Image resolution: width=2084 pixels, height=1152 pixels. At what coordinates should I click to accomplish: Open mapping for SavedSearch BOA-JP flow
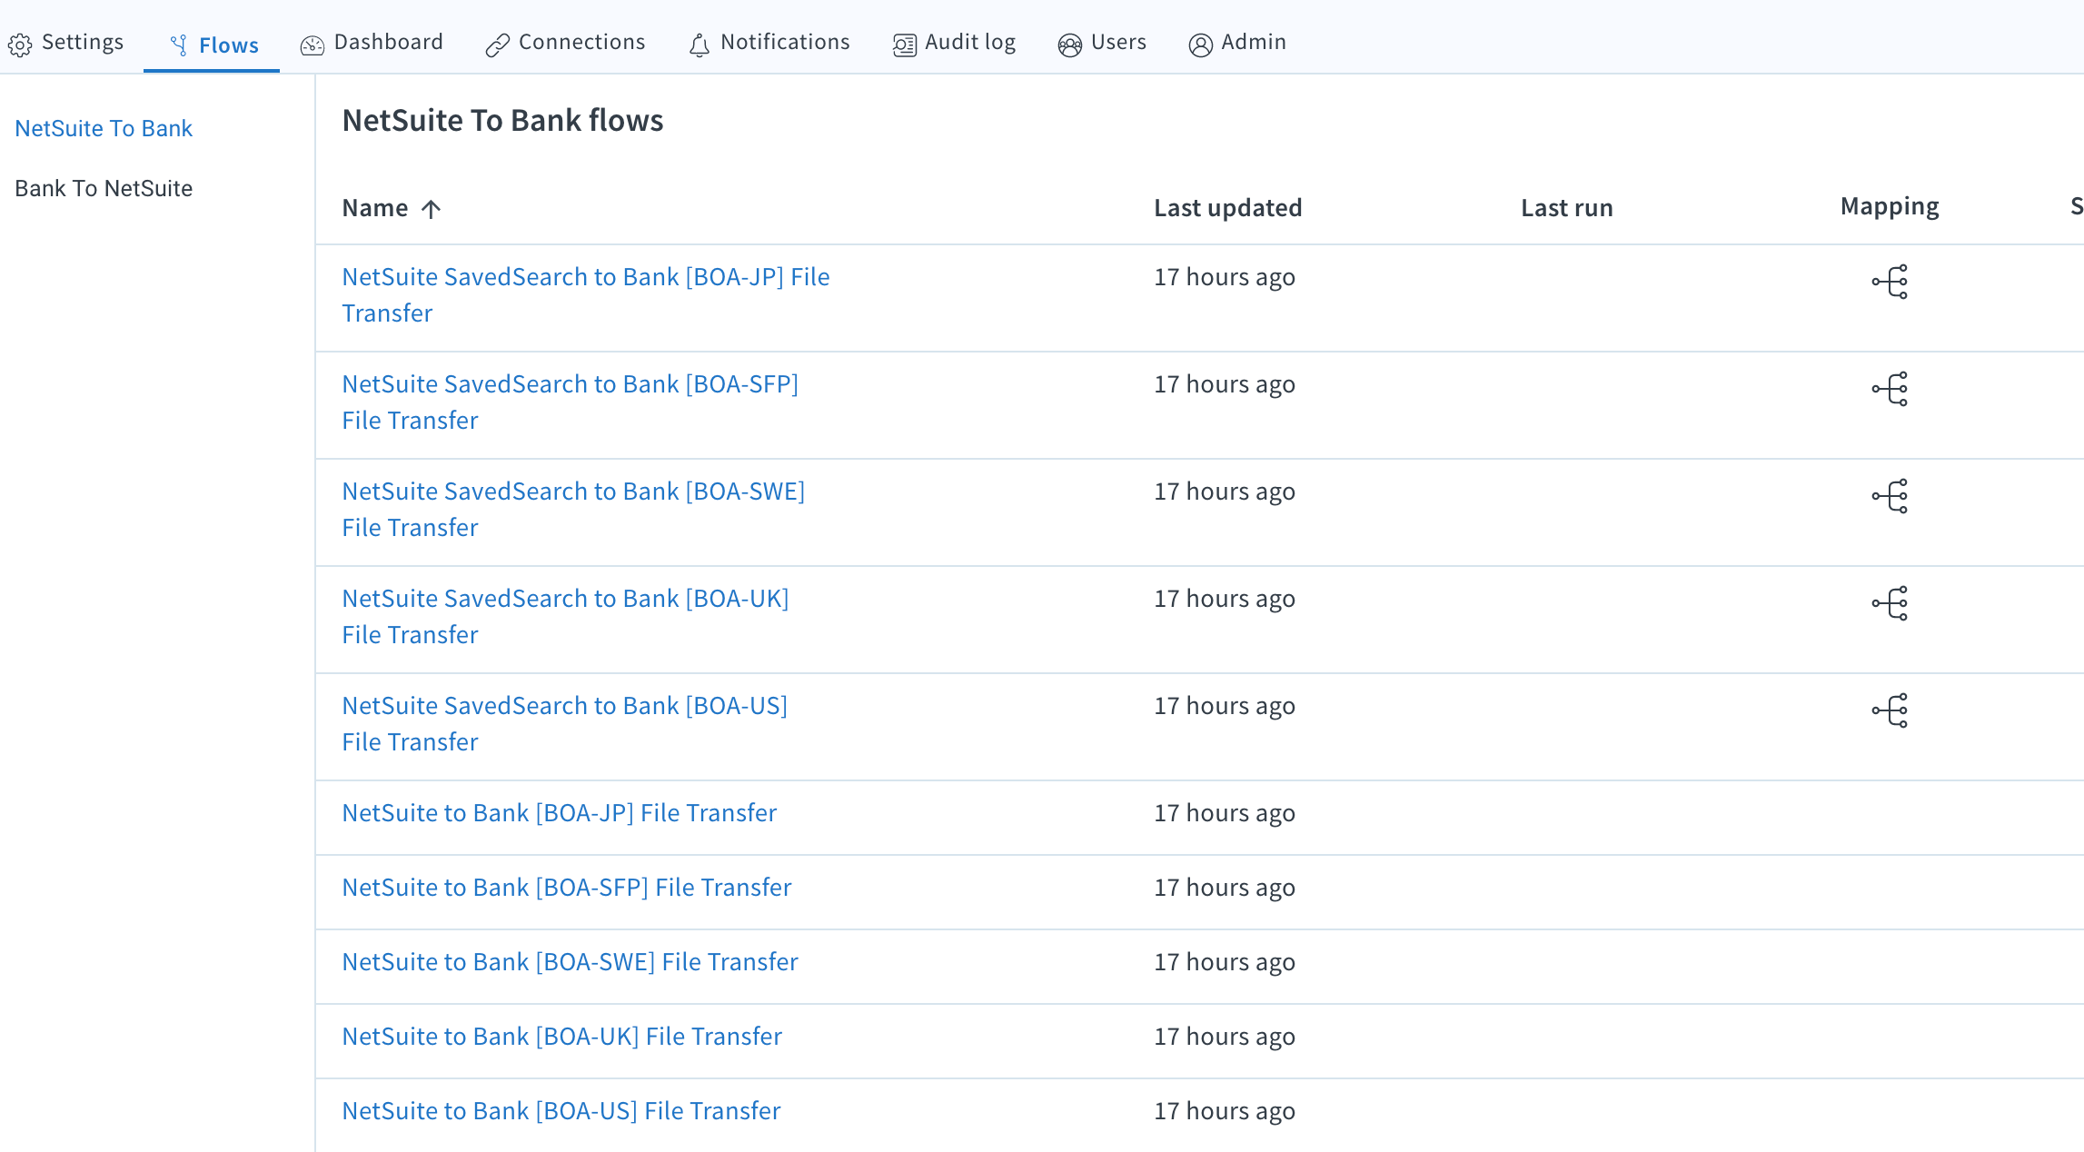click(1890, 282)
